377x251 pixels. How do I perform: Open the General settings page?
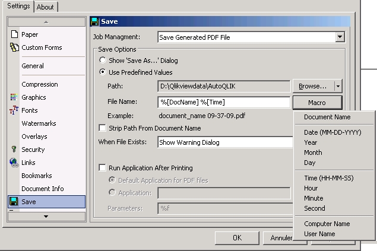(x=33, y=66)
